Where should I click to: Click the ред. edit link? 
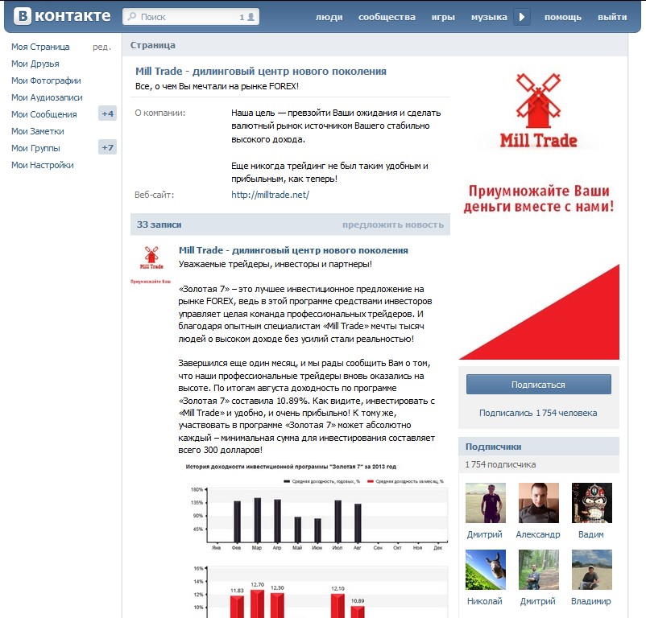(101, 47)
